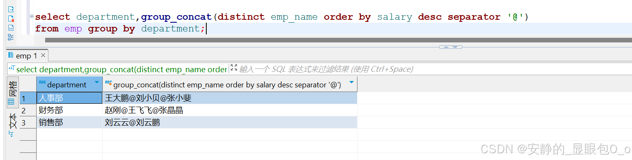The width and height of the screenshot is (632, 160).
Task: Click the ABC type icon on department column
Action: pos(42,83)
